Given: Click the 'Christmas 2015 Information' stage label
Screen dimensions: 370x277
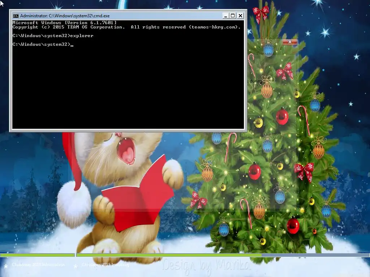Looking at the screenshot, I should click(38, 265).
